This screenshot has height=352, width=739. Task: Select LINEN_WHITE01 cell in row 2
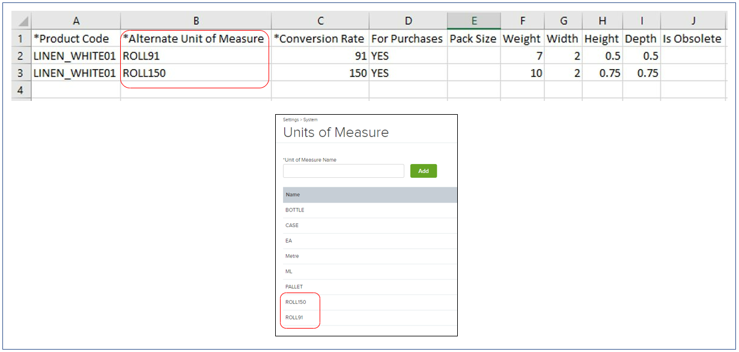coord(76,56)
